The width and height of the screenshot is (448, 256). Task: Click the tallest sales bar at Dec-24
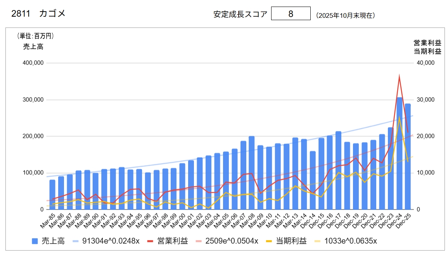pyautogui.click(x=399, y=155)
